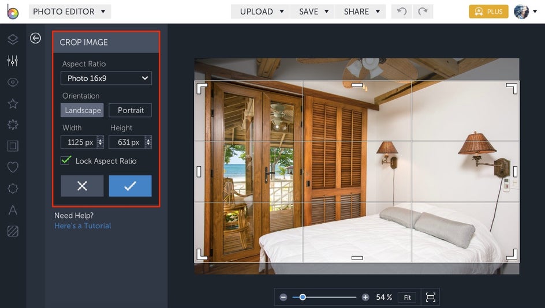Click the Width stepper arrows
545x308 pixels.
(x=100, y=142)
